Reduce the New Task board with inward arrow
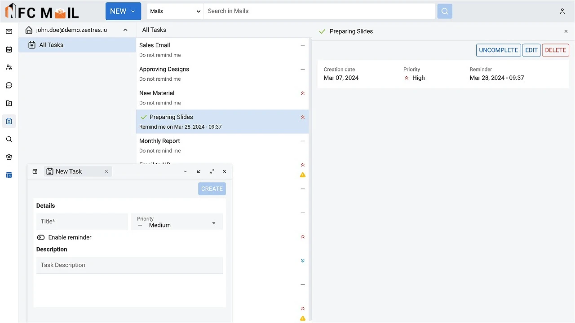 [x=199, y=171]
